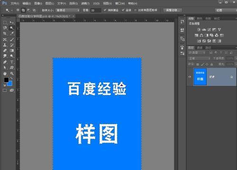The image size is (237, 170).
Task: Select the Magic Wand tool in toolbox
Action: point(12,28)
